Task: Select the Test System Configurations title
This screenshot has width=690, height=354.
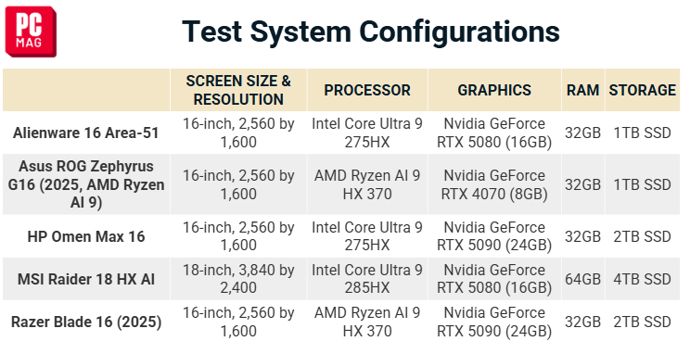Action: [371, 32]
